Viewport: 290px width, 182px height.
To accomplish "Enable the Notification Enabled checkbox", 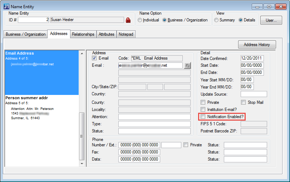I will point(203,117).
